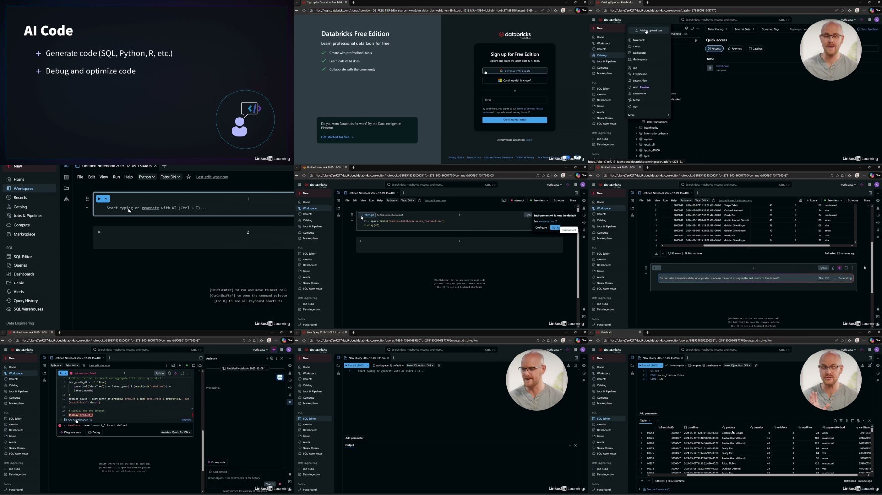The width and height of the screenshot is (882, 495).
Task: Start a new Assistant thread with the plus icon
Action: pyautogui.click(x=266, y=358)
